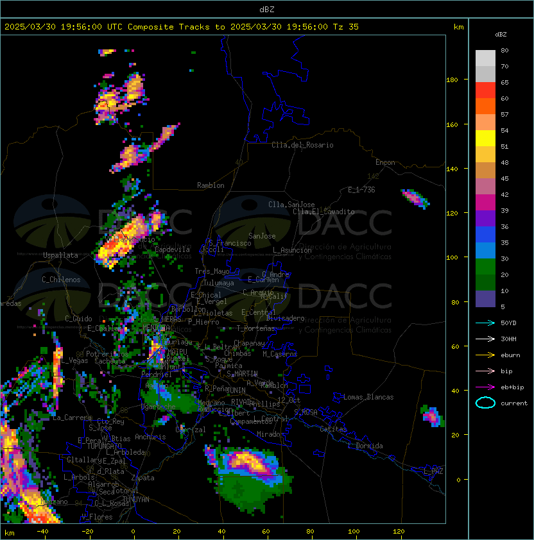Screen dimensions: 534x540
Task: Click the 'Tulumaya' map label
Action: [x=219, y=283]
